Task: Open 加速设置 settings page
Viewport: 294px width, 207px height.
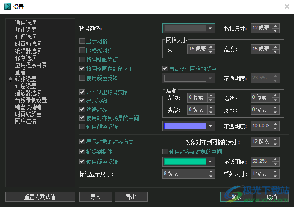Action: (x=26, y=30)
